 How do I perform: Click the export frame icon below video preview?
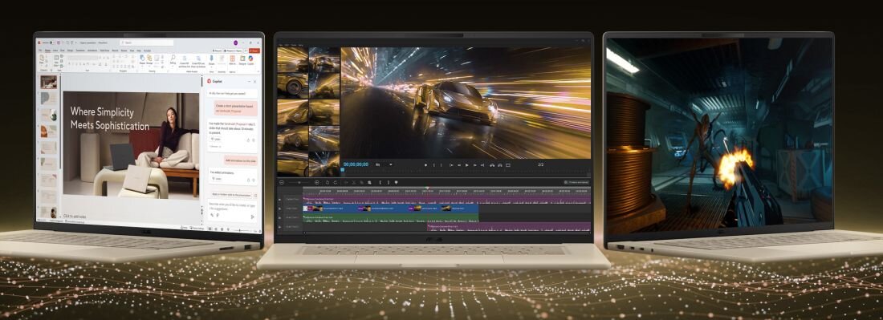(x=508, y=164)
